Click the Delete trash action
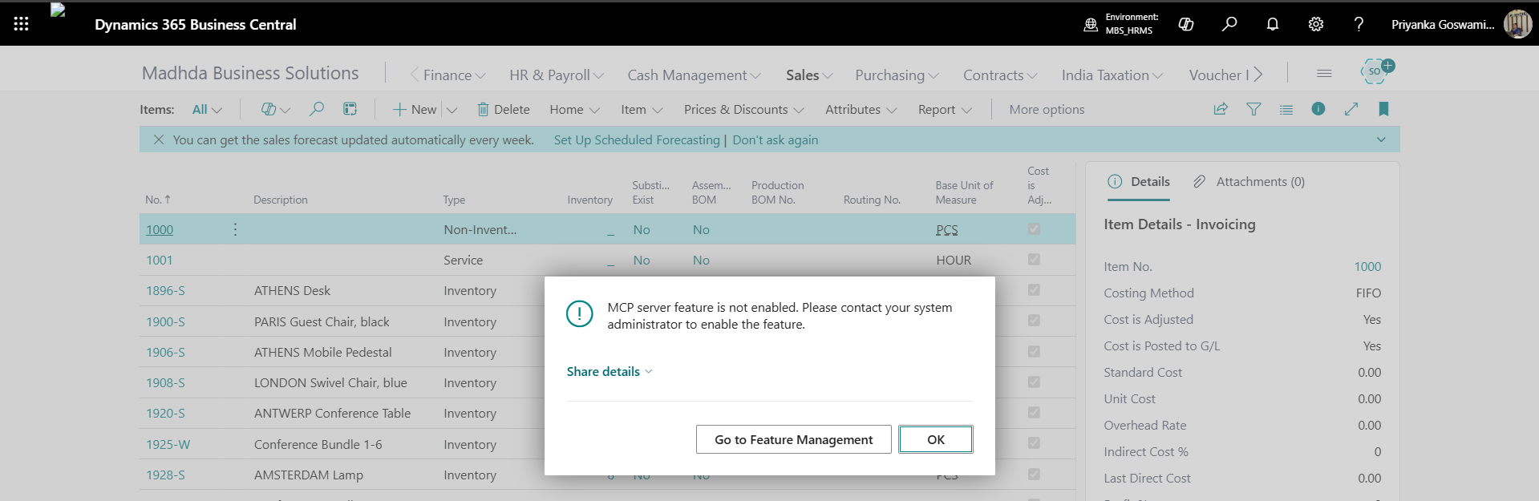 coord(504,109)
